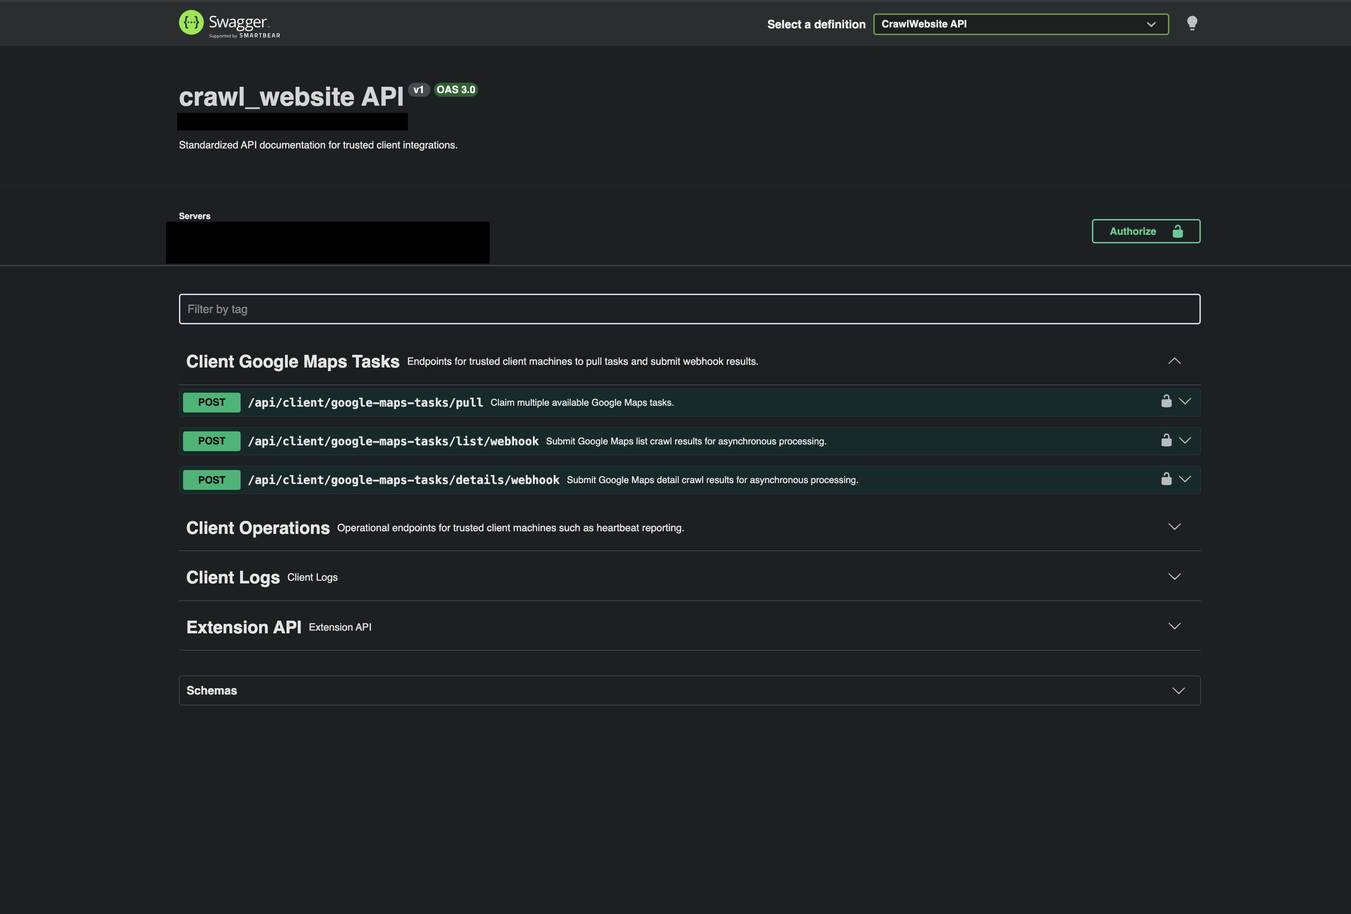
Task: Expand the tasks/pull endpoint chevron
Action: pyautogui.click(x=1185, y=401)
